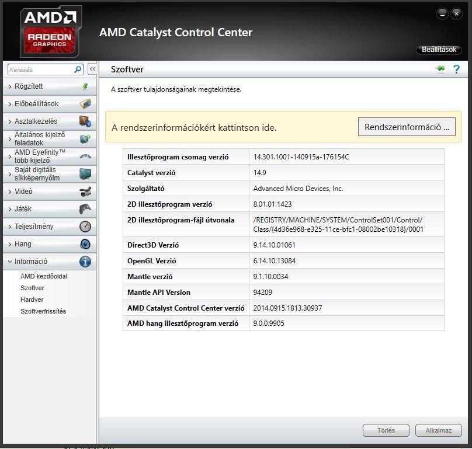This screenshot has height=449, width=472.
Task: Click the OpenGL version 6.14.10.13084
Action: coord(274,261)
